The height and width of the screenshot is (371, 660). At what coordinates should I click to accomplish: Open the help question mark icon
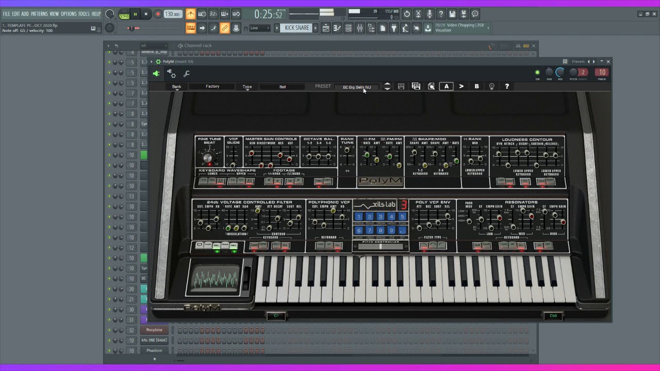point(441,14)
